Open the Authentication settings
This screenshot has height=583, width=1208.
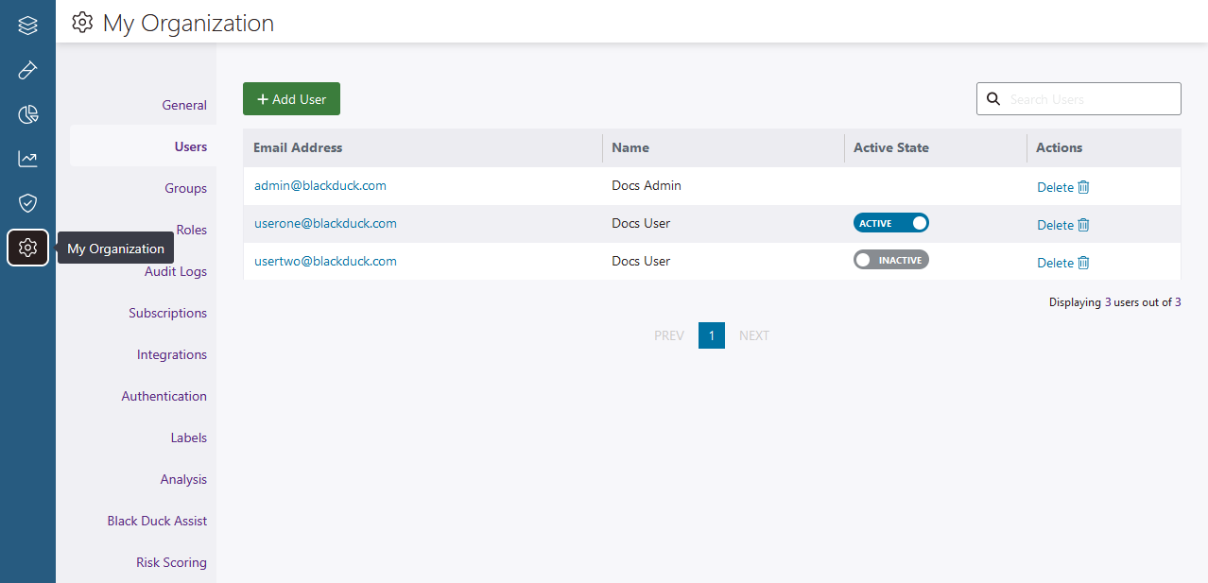[164, 396]
